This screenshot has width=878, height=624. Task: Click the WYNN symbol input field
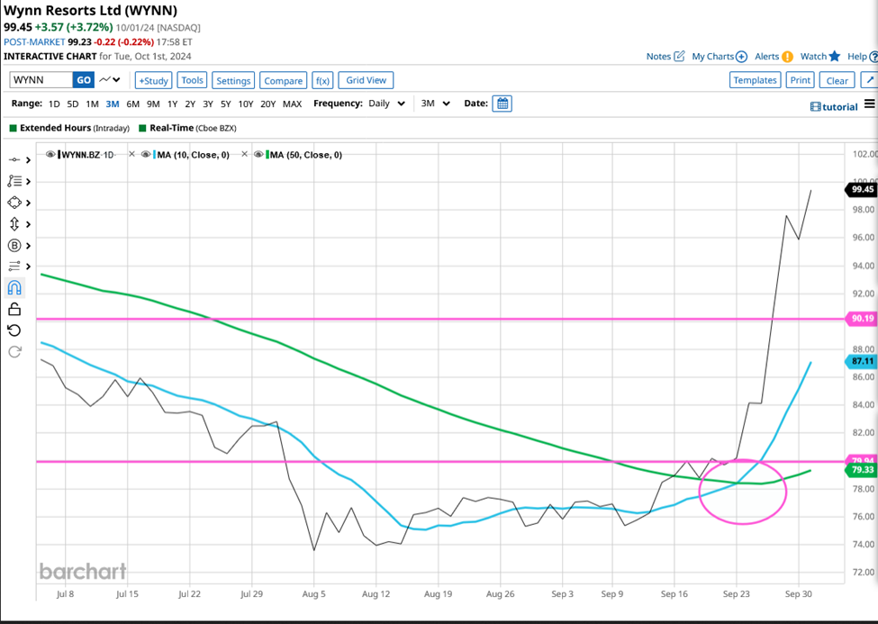tap(40, 80)
